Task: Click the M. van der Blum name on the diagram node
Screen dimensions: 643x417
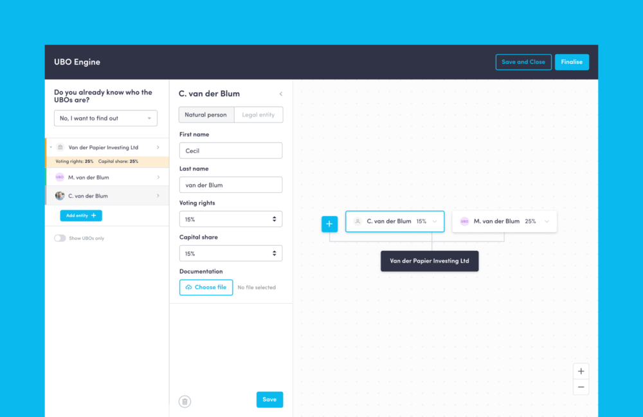Action: coord(496,221)
